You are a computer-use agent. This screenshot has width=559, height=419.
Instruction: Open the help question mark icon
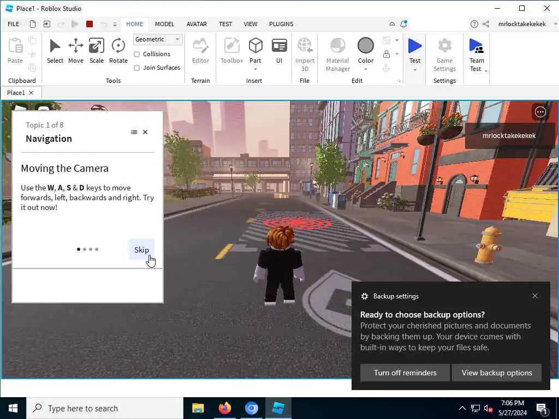tap(474, 24)
